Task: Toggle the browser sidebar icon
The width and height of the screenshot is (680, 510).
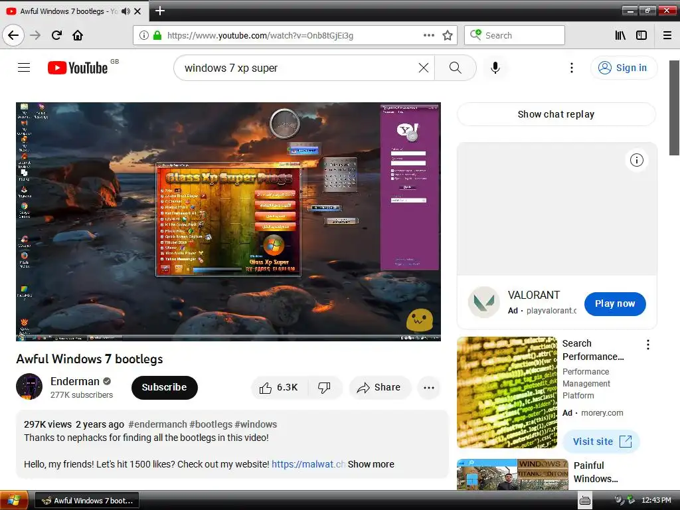Action: click(641, 35)
